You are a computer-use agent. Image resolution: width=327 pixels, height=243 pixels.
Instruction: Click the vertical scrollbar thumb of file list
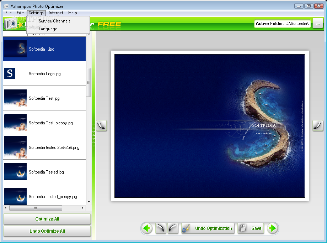click(89, 82)
